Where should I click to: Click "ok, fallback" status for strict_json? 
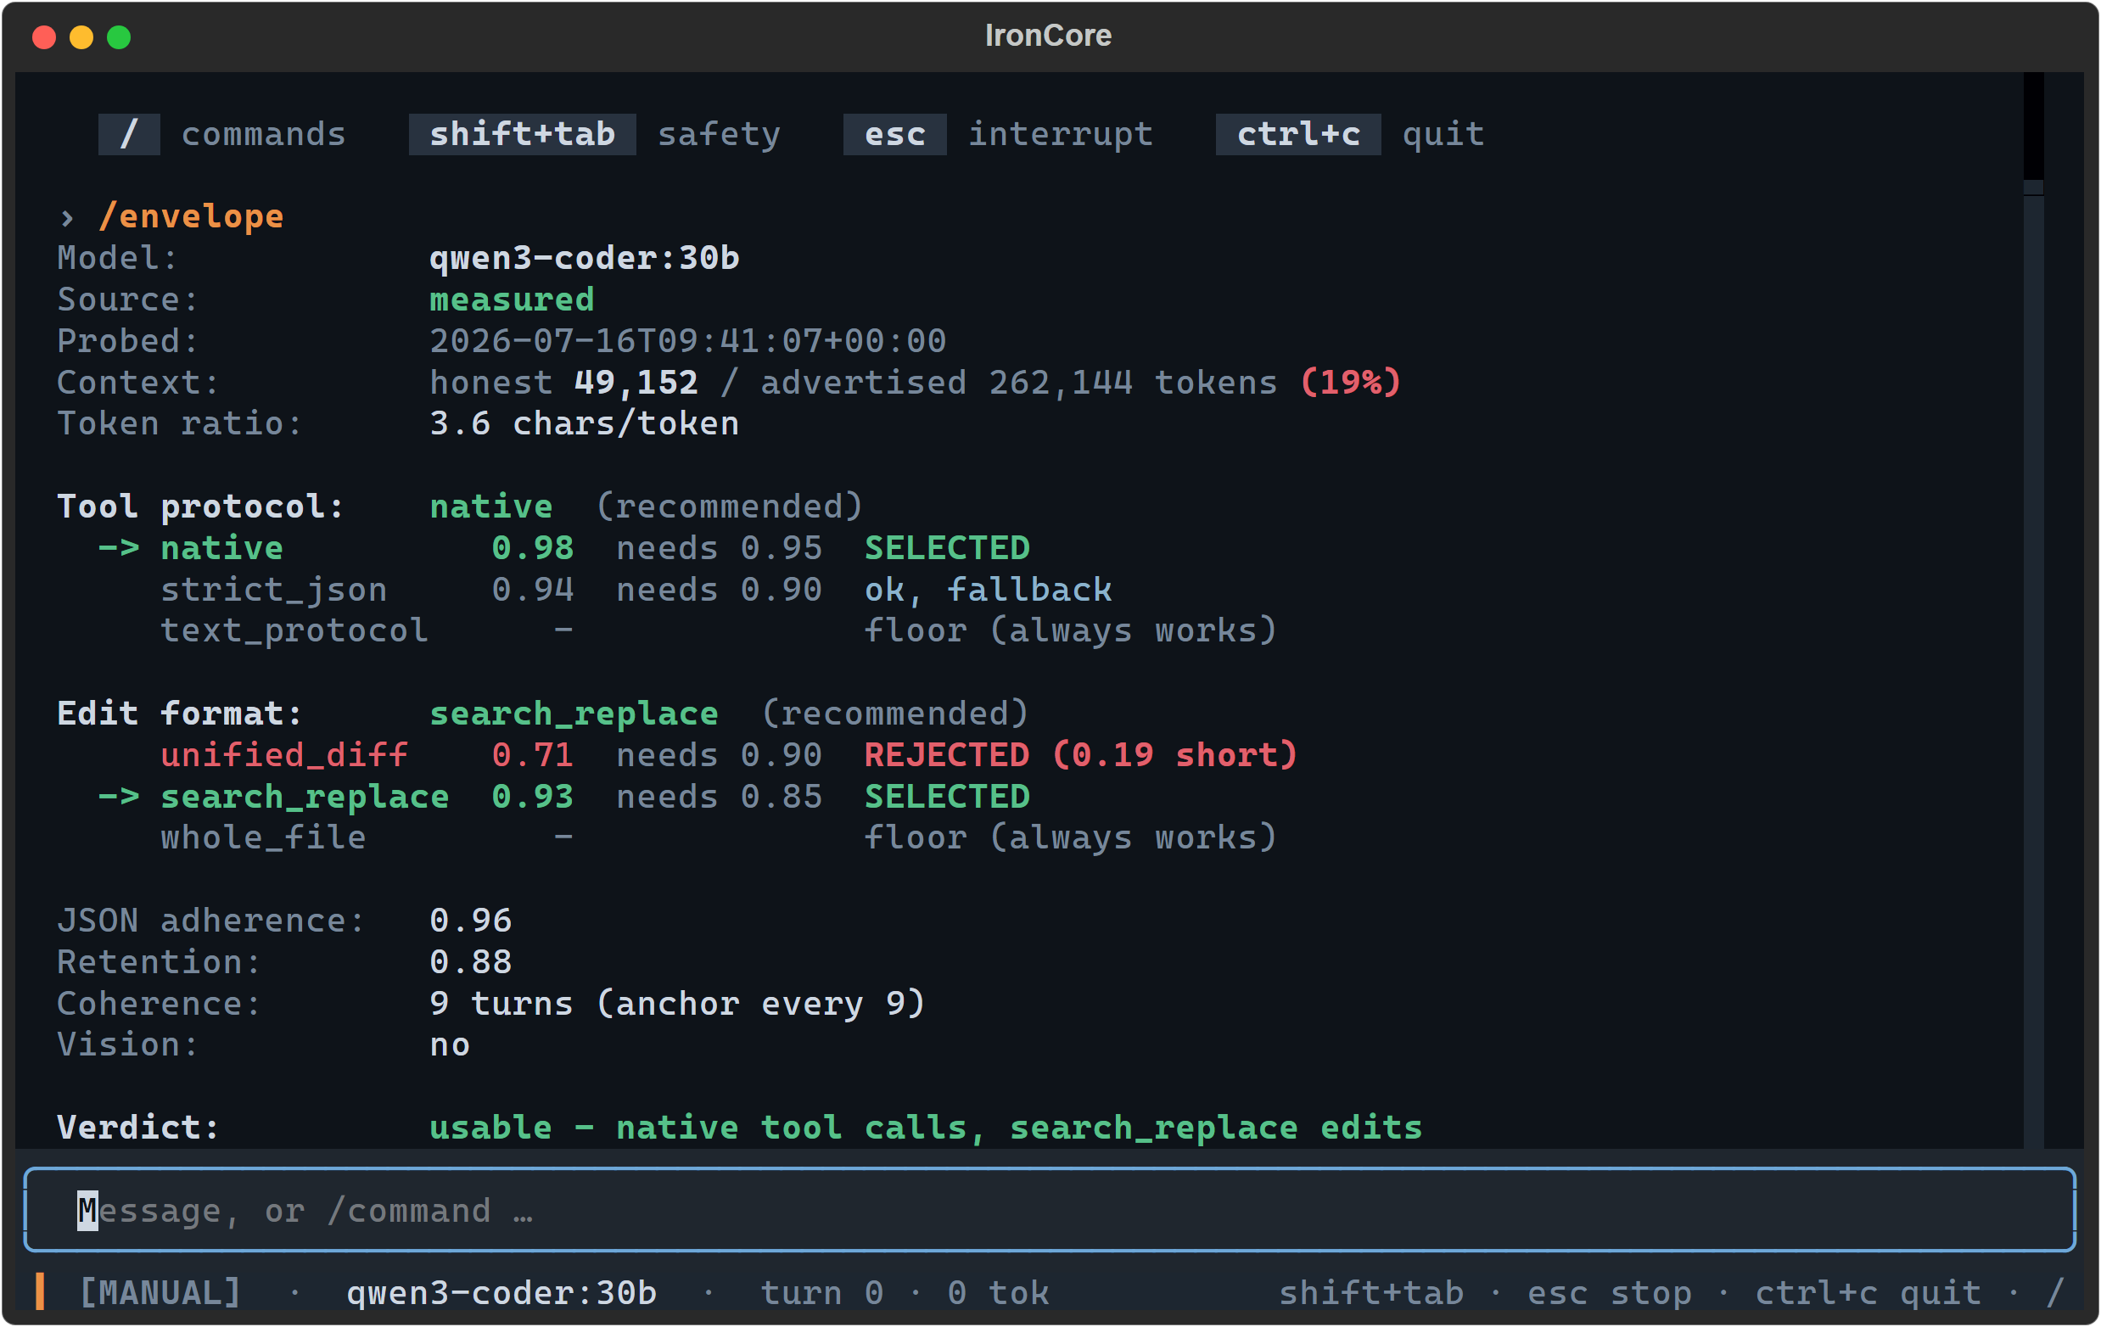point(989,590)
